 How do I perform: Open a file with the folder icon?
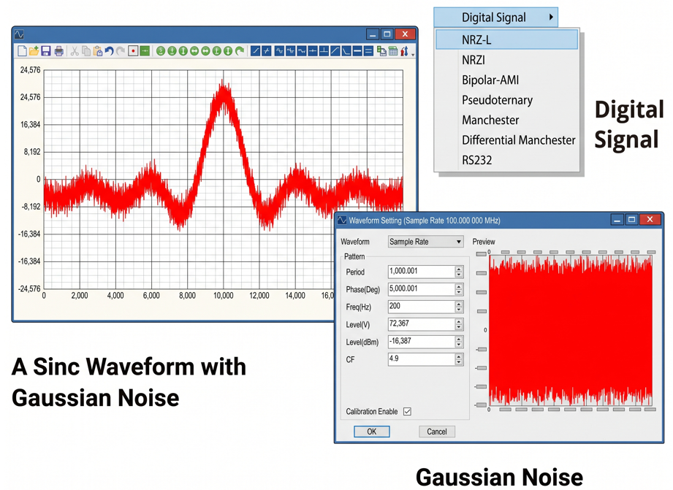point(34,52)
